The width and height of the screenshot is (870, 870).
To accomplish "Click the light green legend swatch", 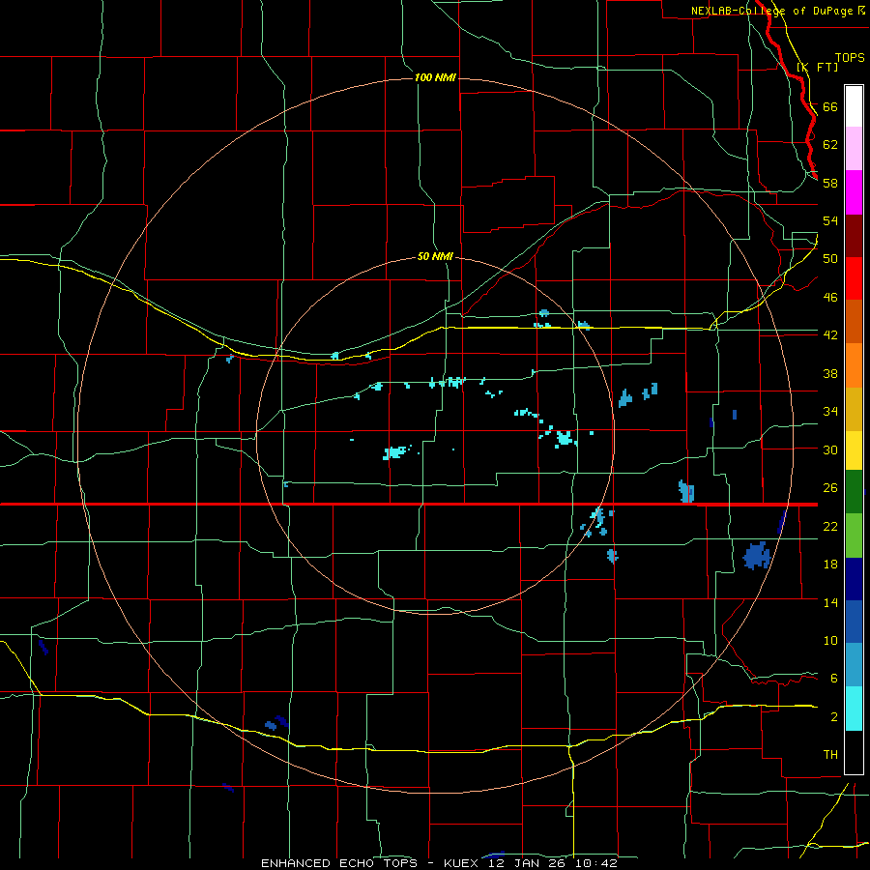I will [x=854, y=536].
